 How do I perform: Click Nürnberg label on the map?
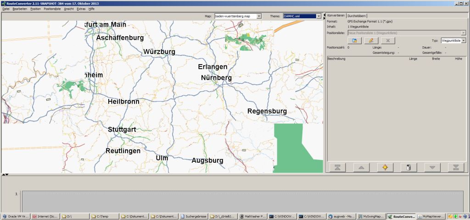(x=216, y=78)
